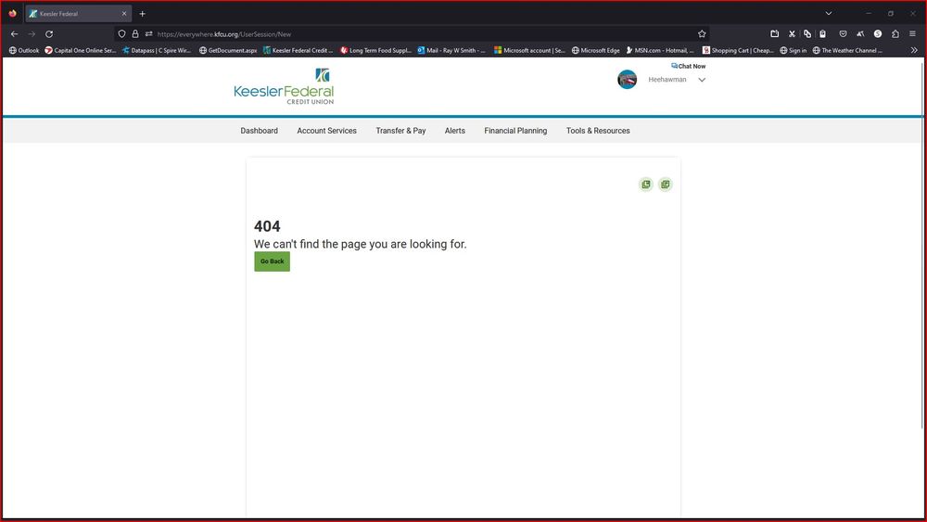Open the Firefox hamburger application menu
This screenshot has width=927, height=522.
912,34
